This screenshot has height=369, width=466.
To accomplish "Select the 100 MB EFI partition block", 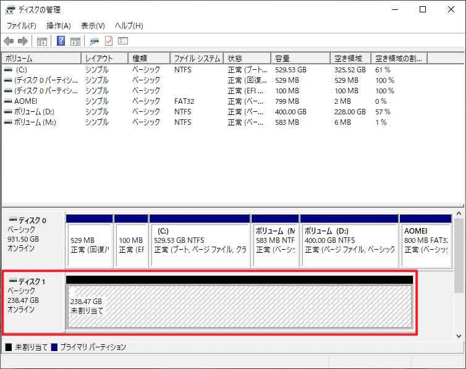I will 131,241.
